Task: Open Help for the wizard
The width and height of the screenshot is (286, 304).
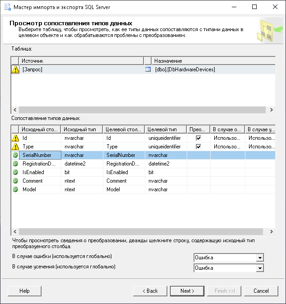Action: pyautogui.click(x=24, y=291)
